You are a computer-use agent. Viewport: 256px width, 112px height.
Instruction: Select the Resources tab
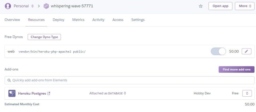(x=36, y=20)
